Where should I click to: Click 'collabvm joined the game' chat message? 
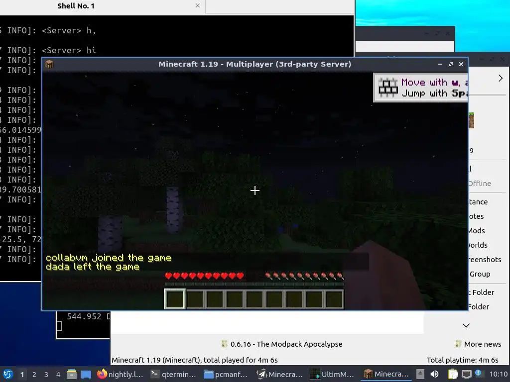108,258
